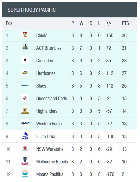140x182 pixels.
Task: Click the Western Force logo
Action: 25,123
